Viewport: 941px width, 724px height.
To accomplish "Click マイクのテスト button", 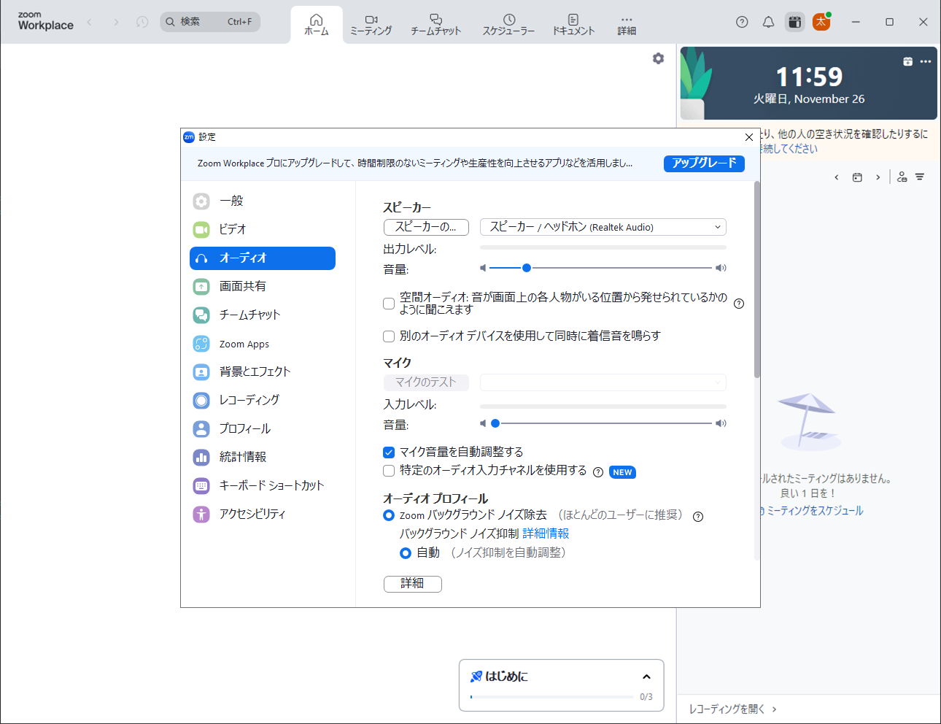I will click(x=426, y=382).
